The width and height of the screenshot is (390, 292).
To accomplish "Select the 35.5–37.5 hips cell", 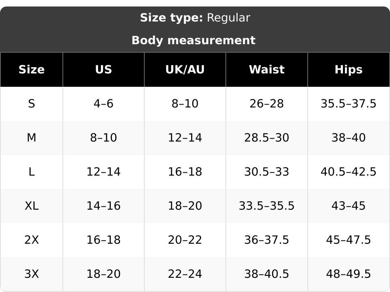I will 349,104.
